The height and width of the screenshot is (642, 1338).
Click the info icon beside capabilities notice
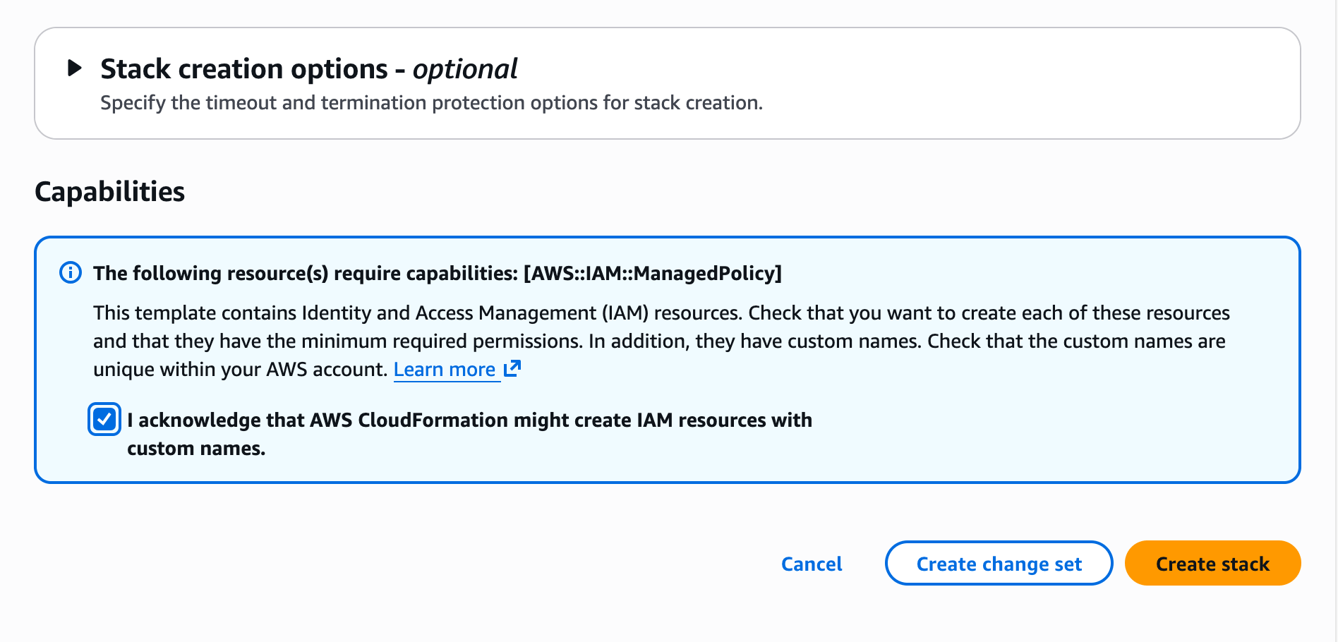pyautogui.click(x=71, y=272)
